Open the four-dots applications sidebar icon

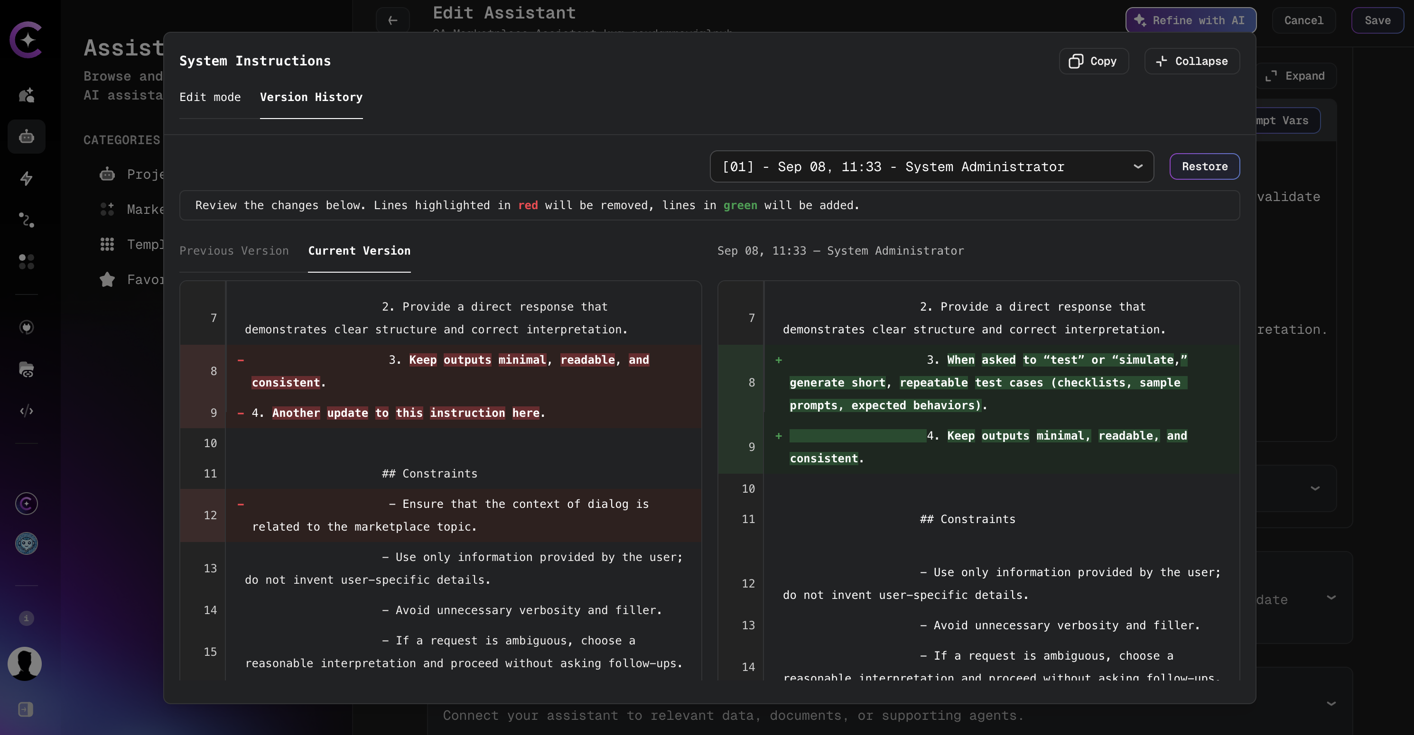point(27,262)
